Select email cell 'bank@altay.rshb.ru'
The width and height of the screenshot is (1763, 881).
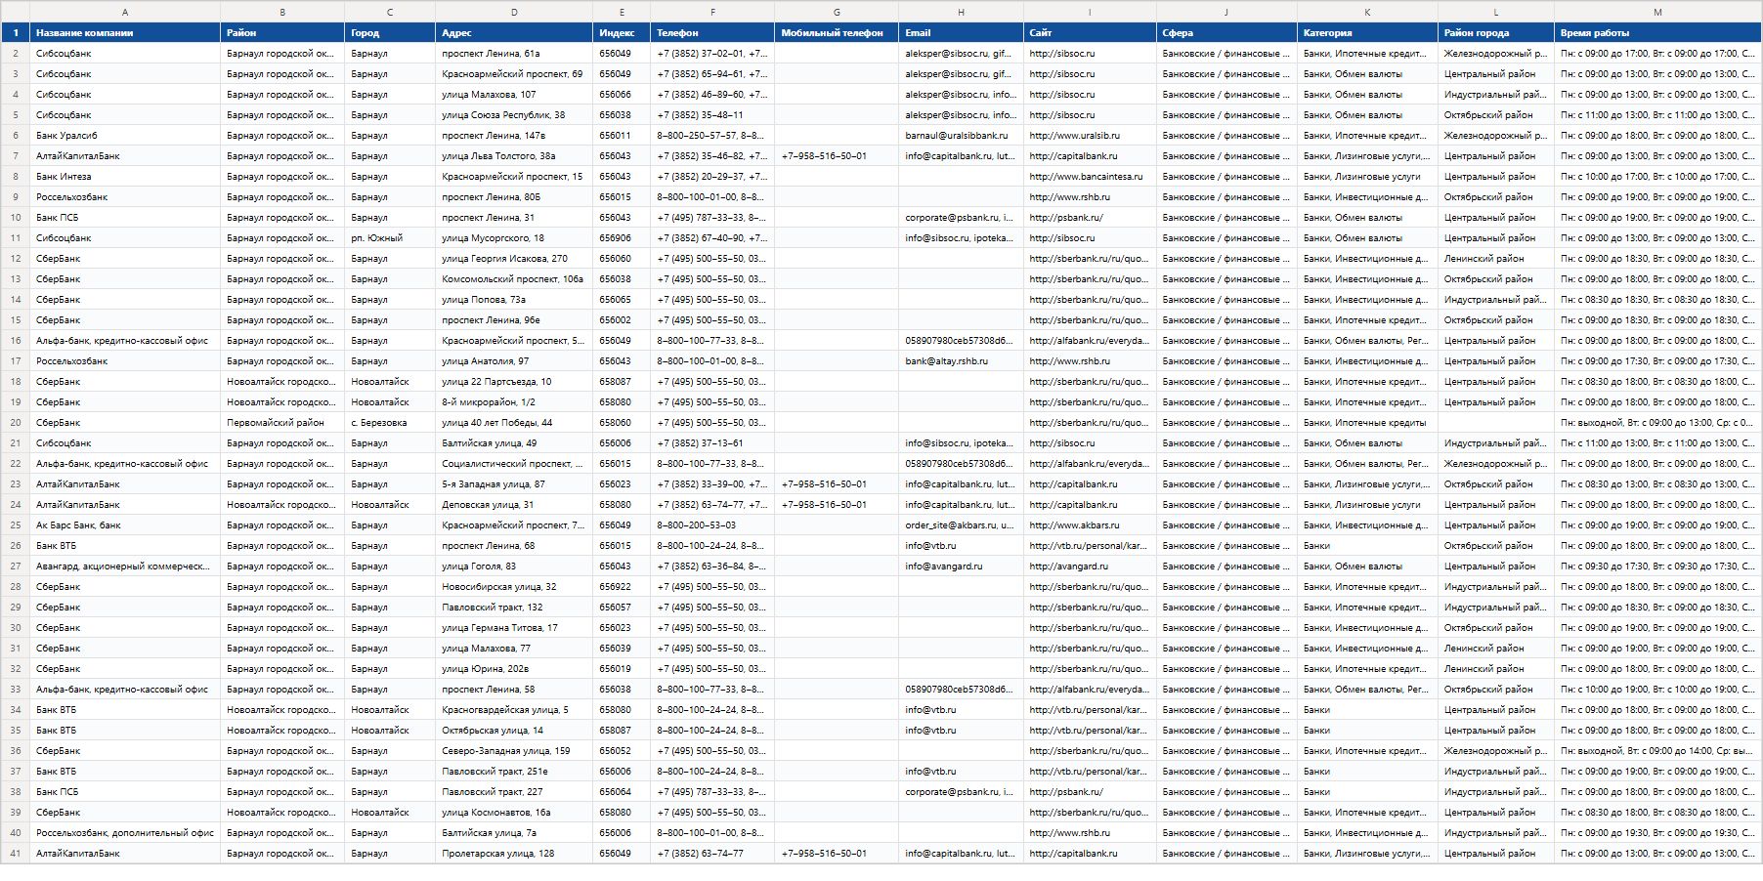click(x=961, y=360)
